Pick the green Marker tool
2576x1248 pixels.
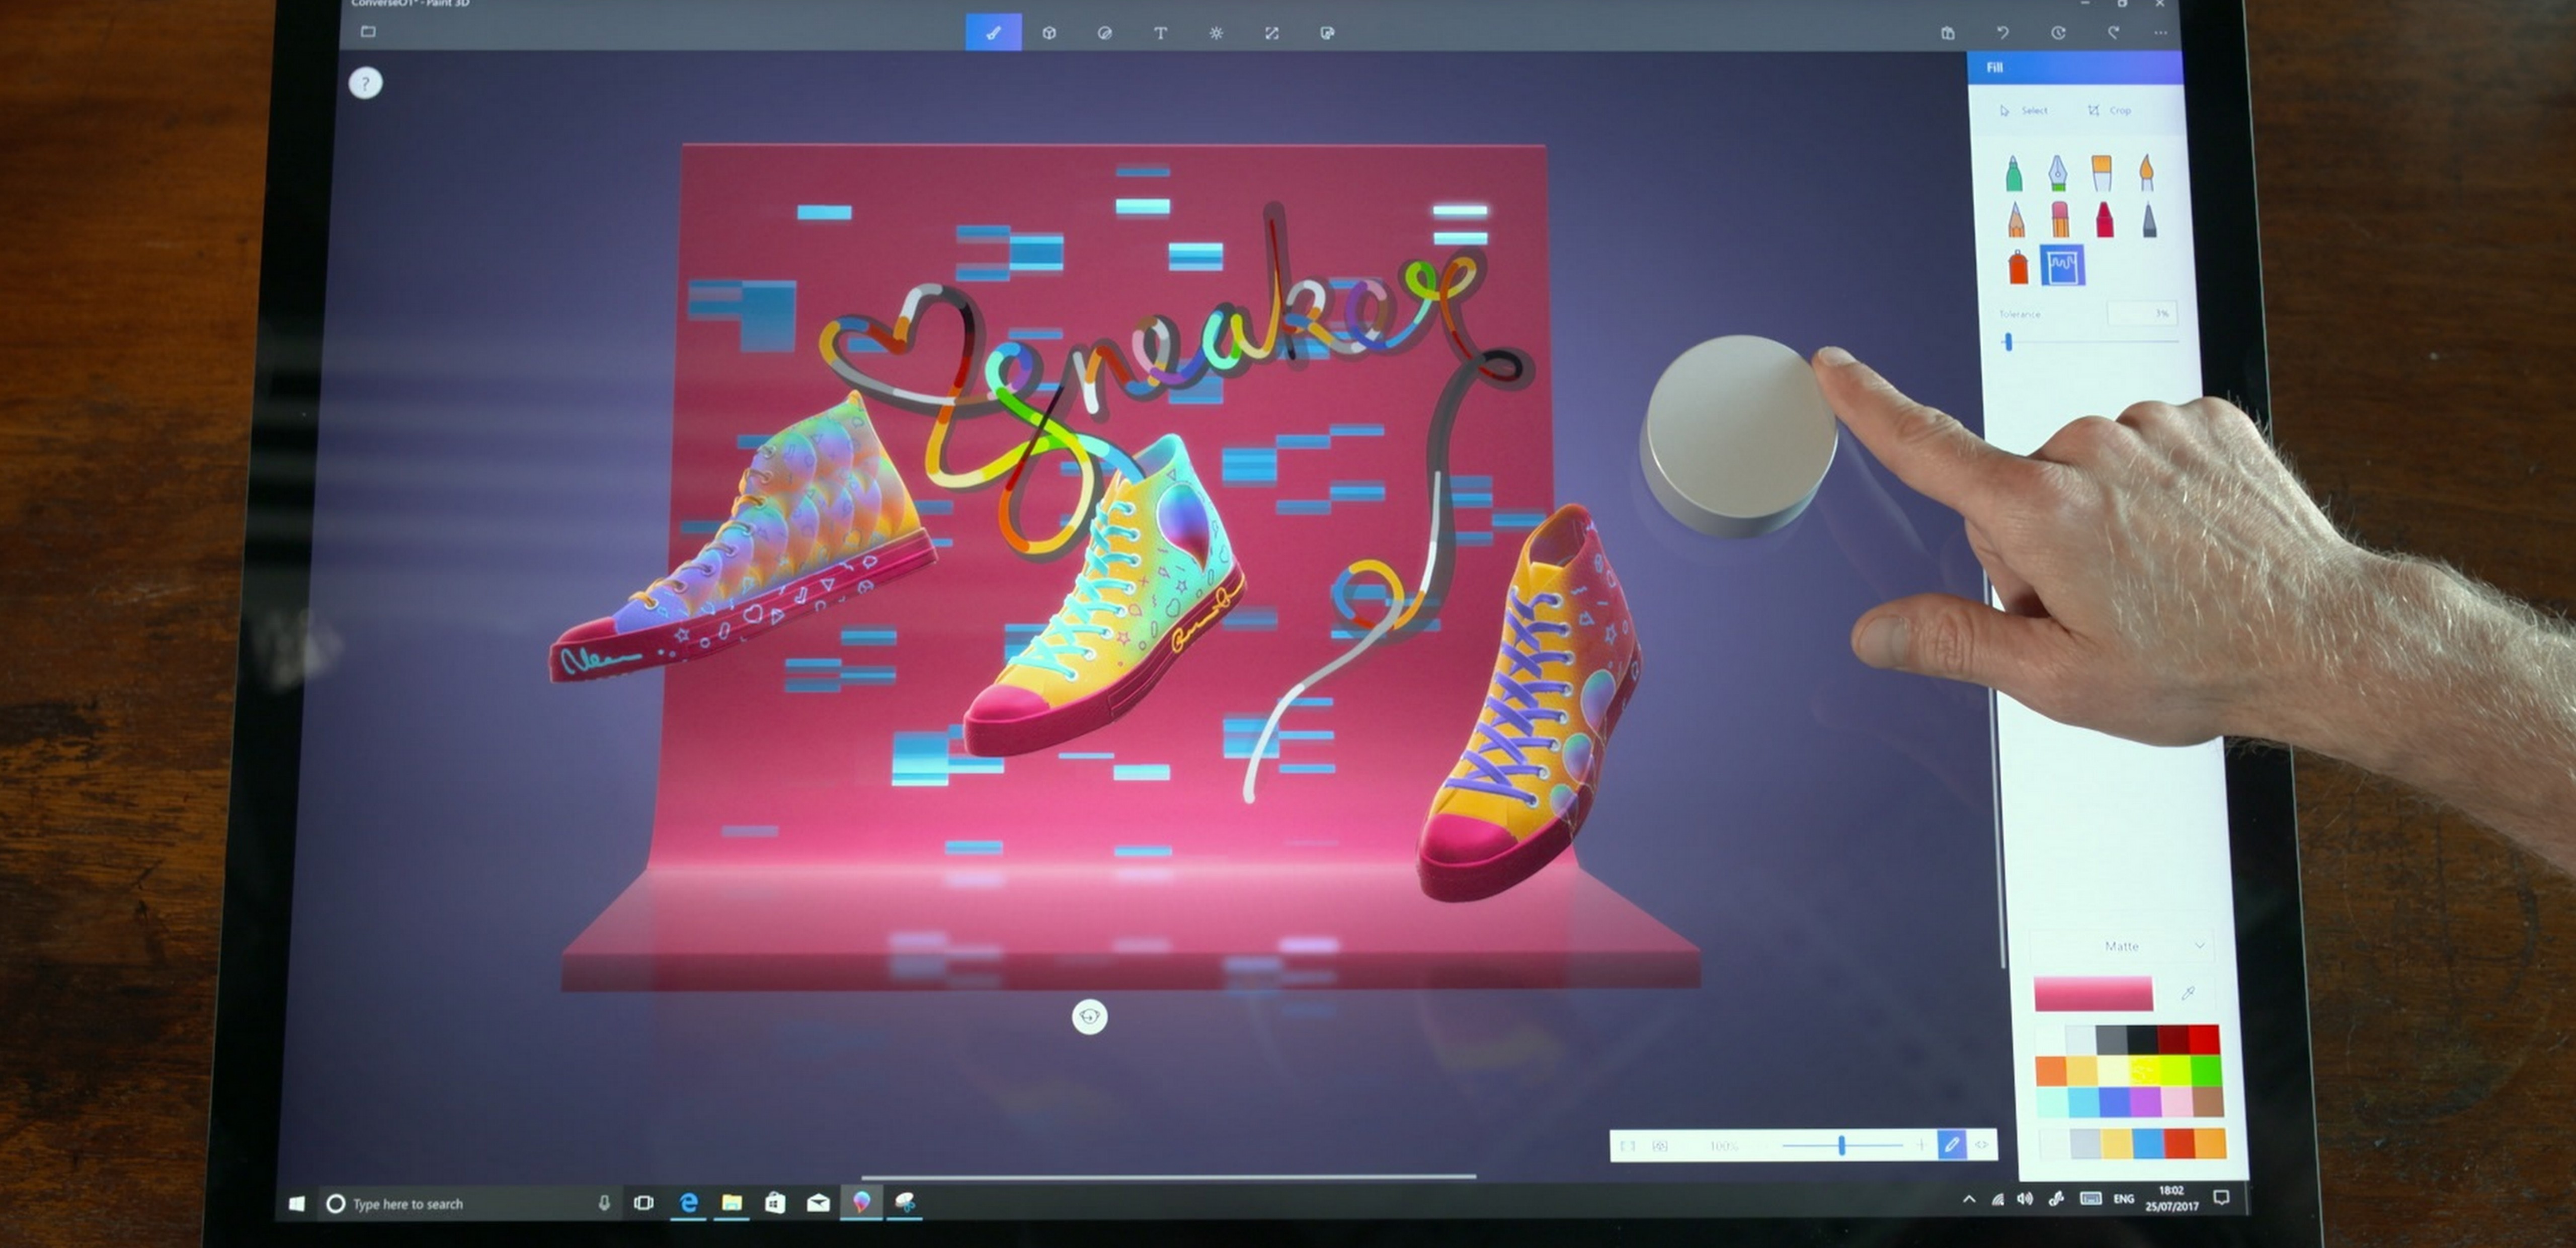(2014, 173)
